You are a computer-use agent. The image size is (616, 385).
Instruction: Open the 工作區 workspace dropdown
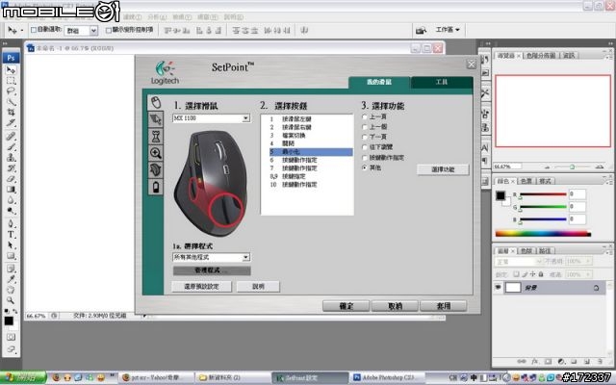[448, 30]
